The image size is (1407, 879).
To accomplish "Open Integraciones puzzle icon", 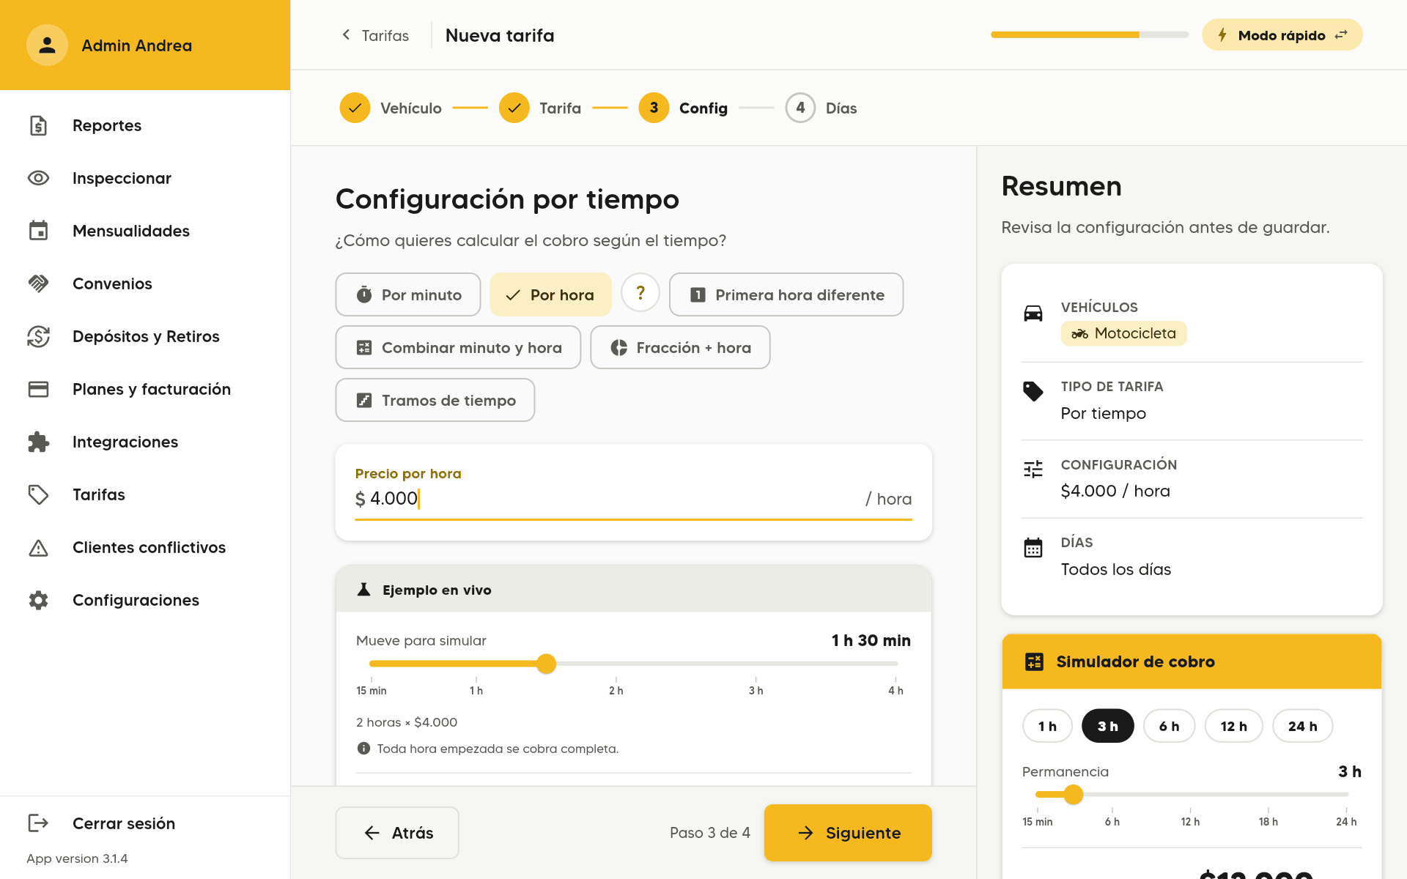I will coord(38,442).
